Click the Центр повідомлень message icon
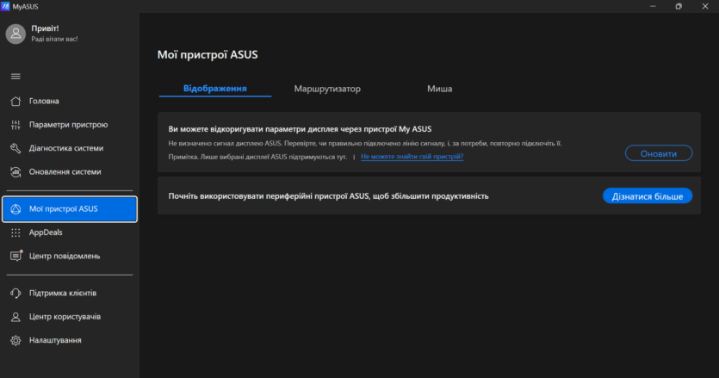 (x=15, y=256)
